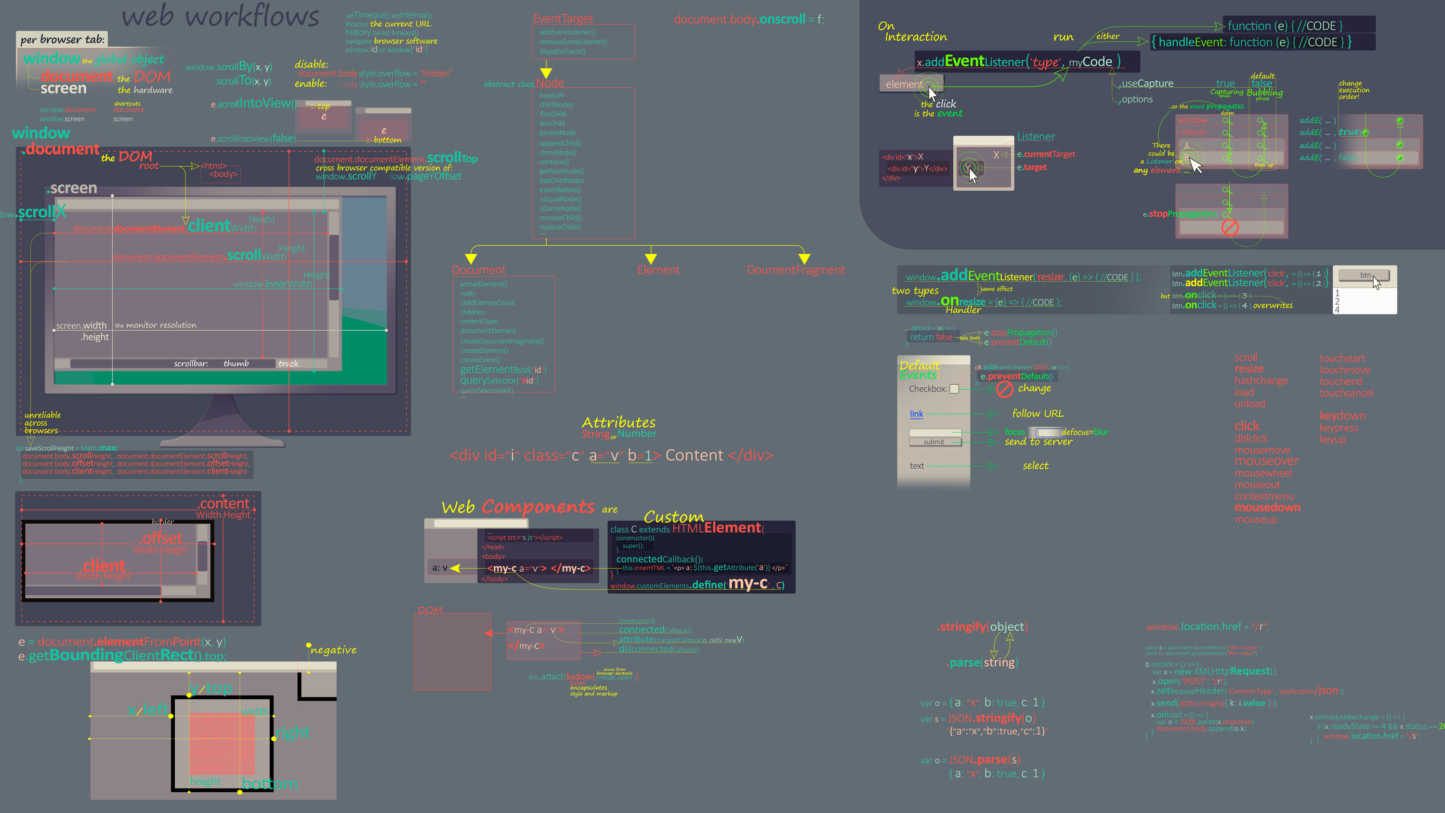
Task: Click the large "window.location.href = "/r";" heading
Action: click(1208, 627)
